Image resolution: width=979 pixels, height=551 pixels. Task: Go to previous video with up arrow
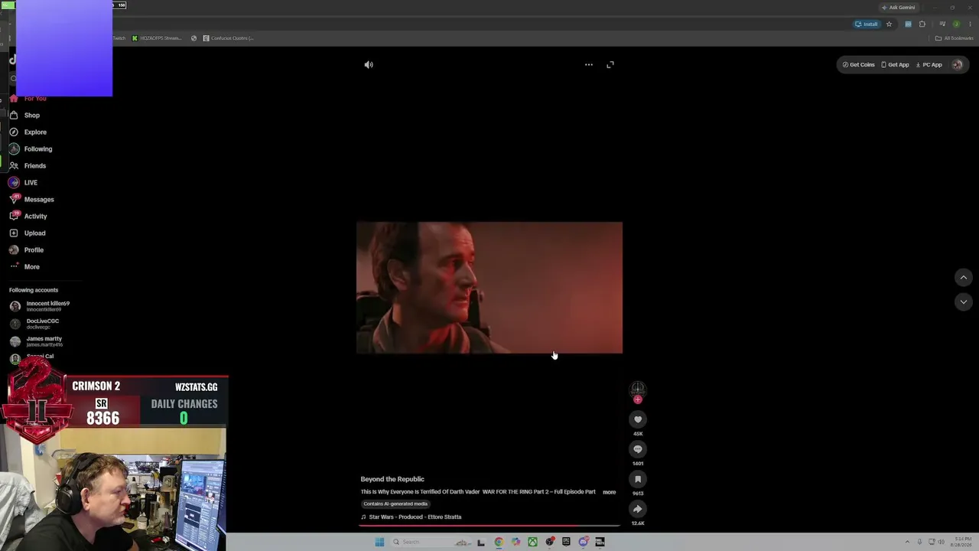(964, 277)
